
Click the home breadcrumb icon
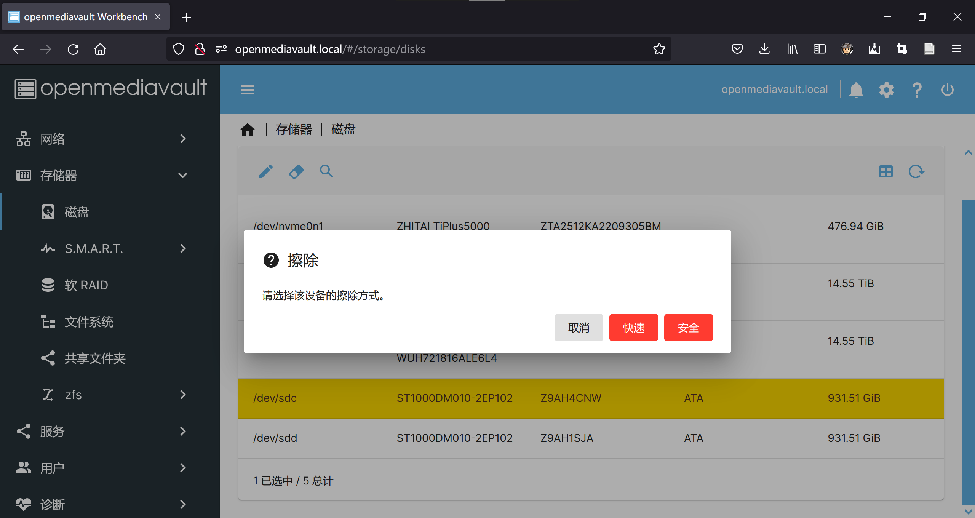click(247, 129)
